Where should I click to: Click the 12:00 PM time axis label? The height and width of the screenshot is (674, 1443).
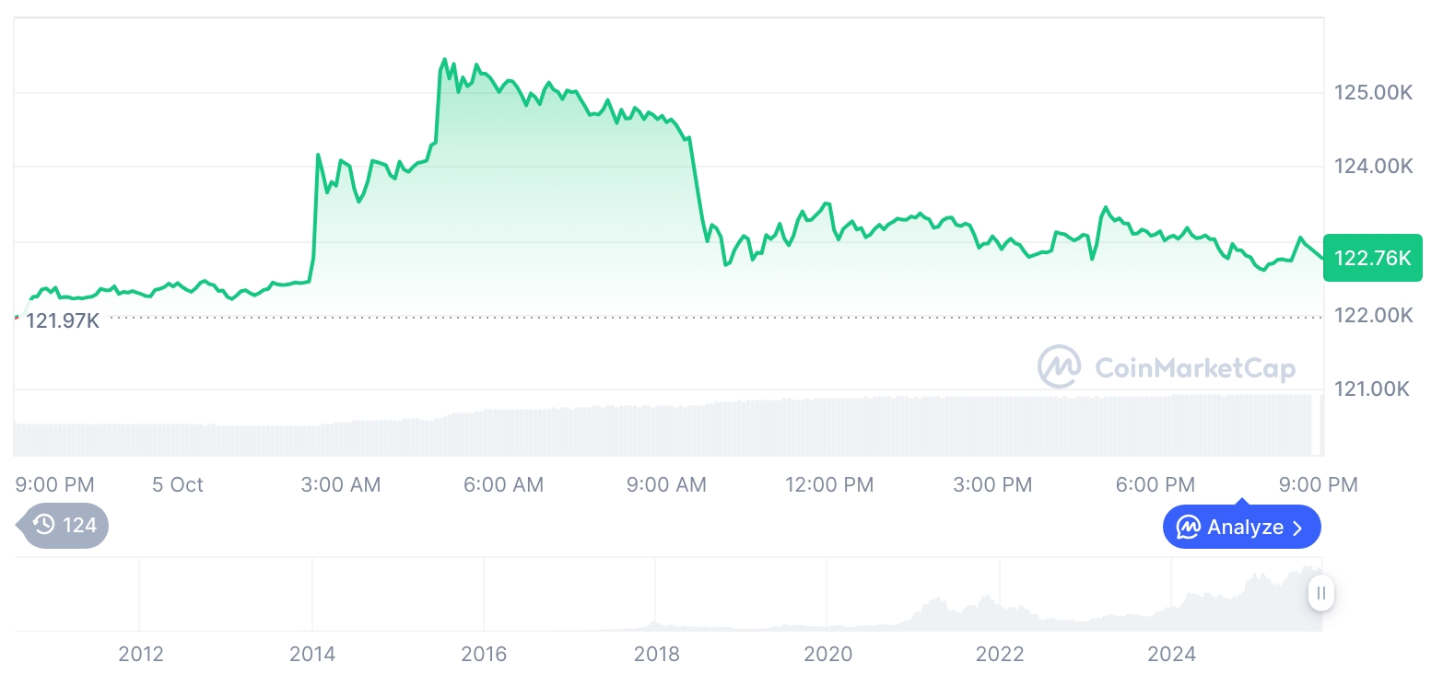pyautogui.click(x=829, y=484)
